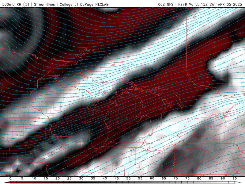Click the "Streamlines" header label
245x184 pixels.
coord(44,4)
